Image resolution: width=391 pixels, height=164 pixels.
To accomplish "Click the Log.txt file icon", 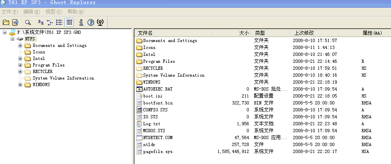I will click(x=139, y=124).
